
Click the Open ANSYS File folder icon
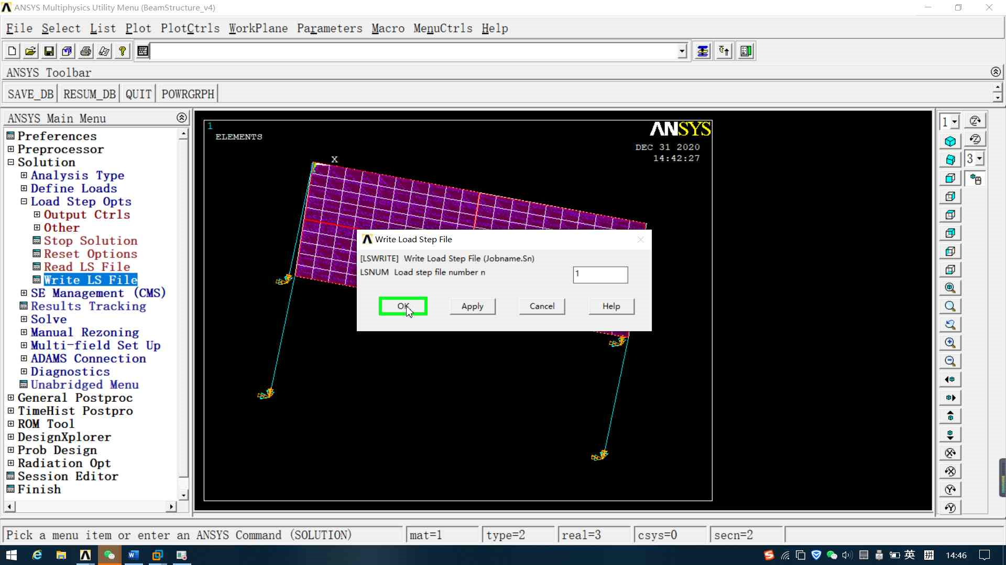tap(30, 51)
